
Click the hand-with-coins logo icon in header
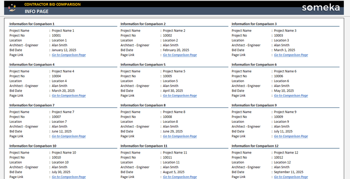click(x=12, y=8)
